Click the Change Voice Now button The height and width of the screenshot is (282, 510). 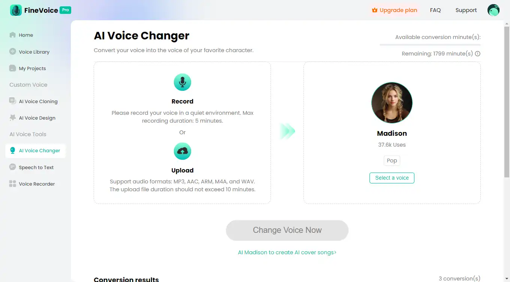point(287,230)
